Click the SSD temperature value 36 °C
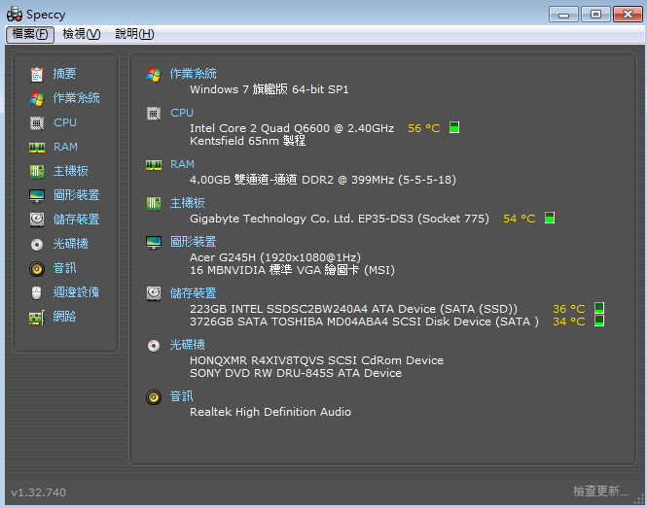Viewport: 647px width, 508px height. 569,309
